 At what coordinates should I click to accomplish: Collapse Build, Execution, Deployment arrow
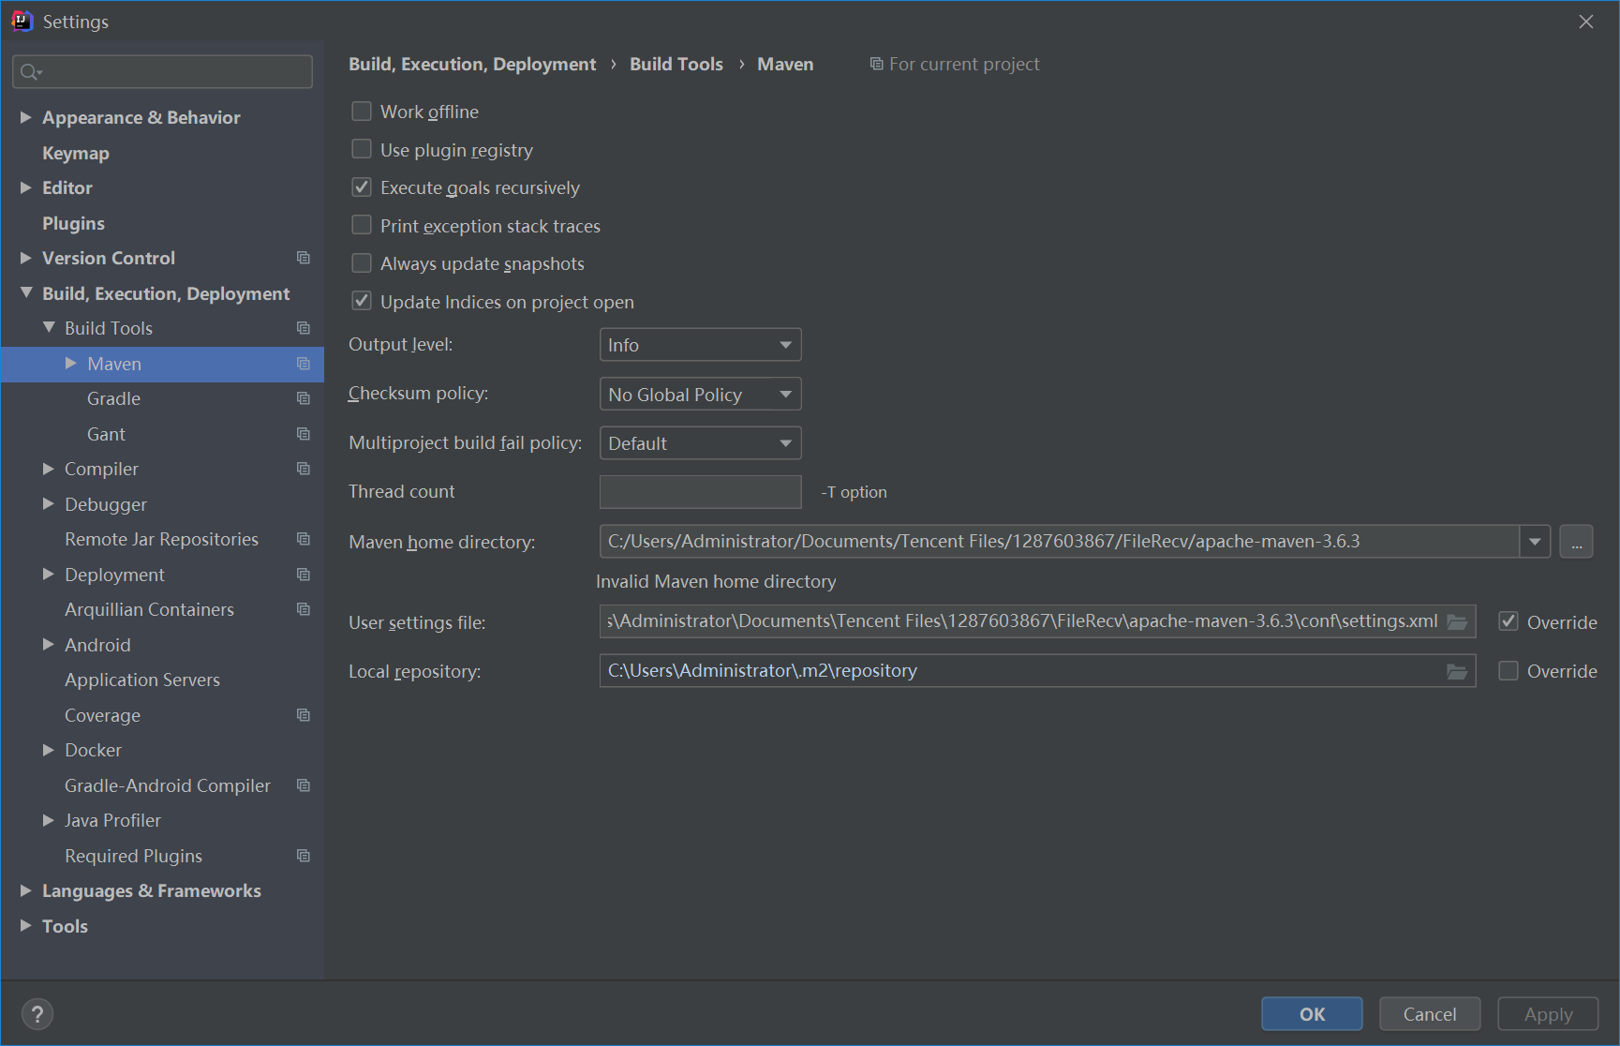tap(26, 293)
